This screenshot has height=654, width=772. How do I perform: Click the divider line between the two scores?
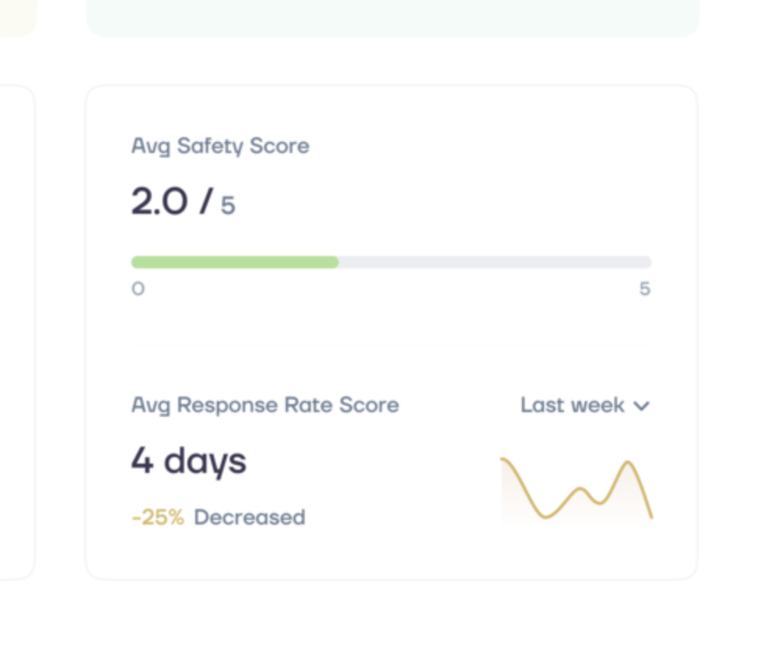click(391, 345)
